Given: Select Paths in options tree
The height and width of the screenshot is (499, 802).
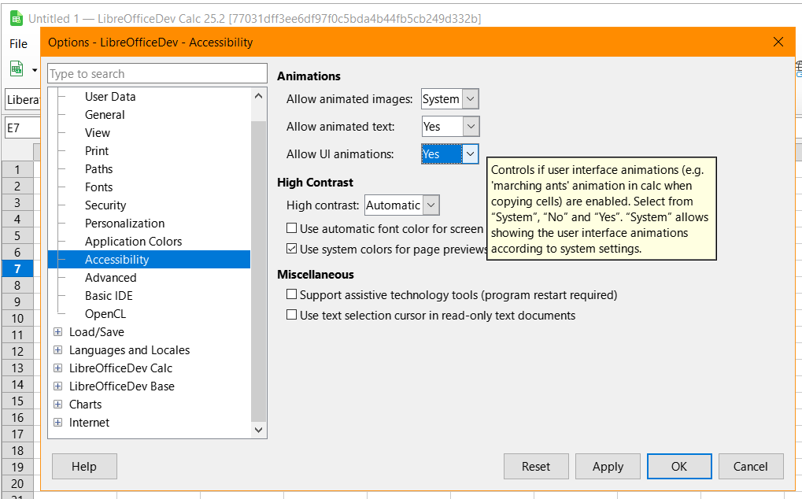Looking at the screenshot, I should [98, 169].
